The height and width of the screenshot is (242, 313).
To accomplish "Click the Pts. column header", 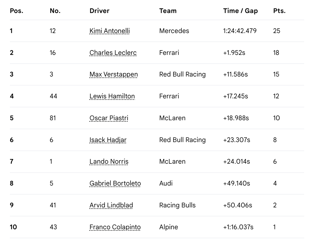I will [x=279, y=11].
